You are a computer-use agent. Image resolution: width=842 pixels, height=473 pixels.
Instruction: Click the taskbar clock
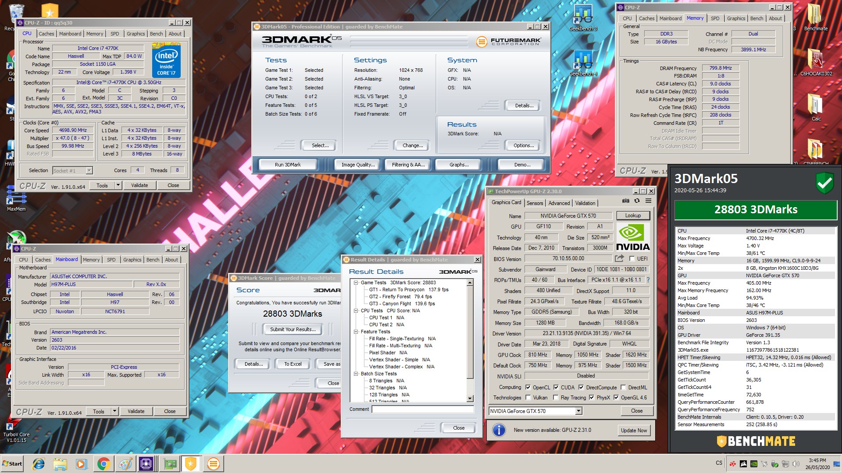(x=817, y=464)
